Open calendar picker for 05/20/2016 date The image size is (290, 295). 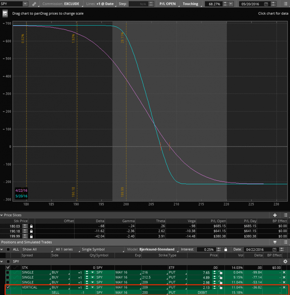pyautogui.click(x=266, y=4)
